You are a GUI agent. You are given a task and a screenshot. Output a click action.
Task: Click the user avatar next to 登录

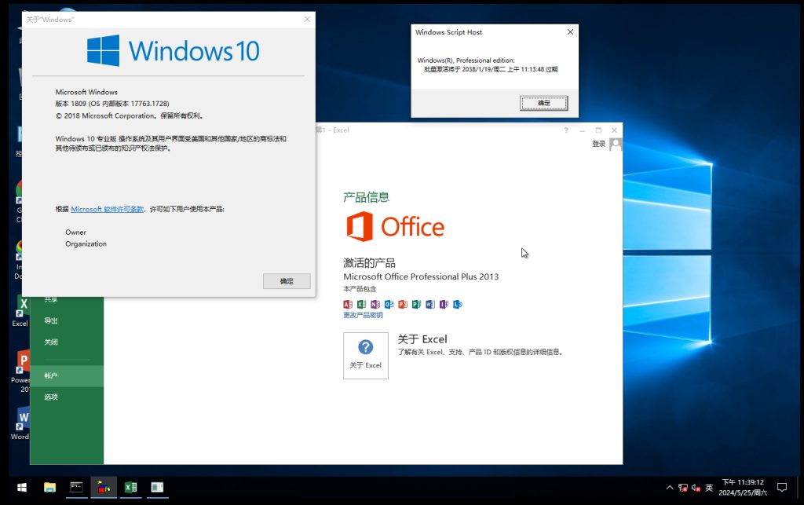616,145
